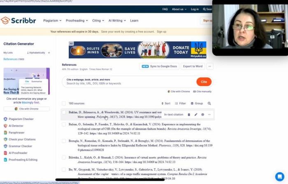Click the add new list plus icon
The height and width of the screenshot is (184, 288).
point(49,53)
